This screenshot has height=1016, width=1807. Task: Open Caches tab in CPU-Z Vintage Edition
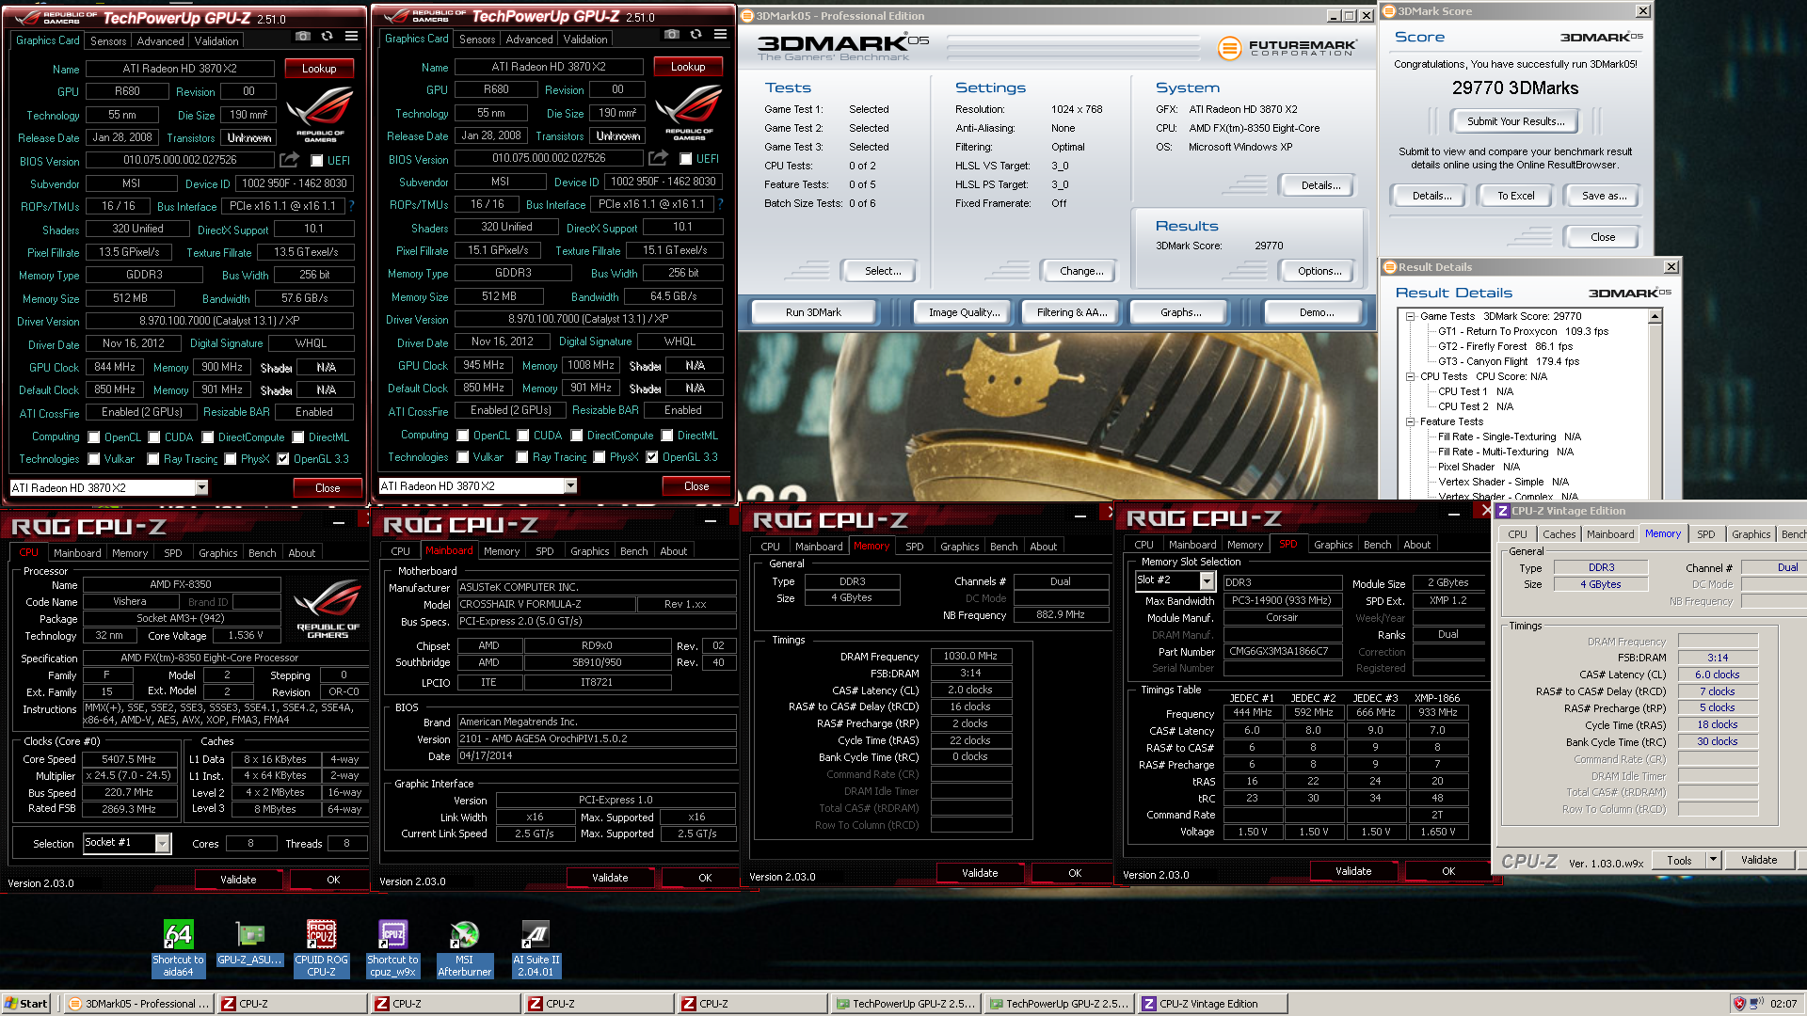coord(1559,534)
